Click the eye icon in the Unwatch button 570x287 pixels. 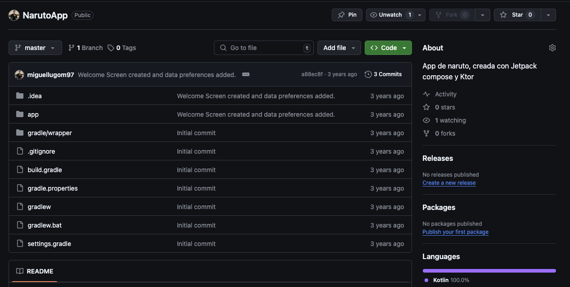373,15
